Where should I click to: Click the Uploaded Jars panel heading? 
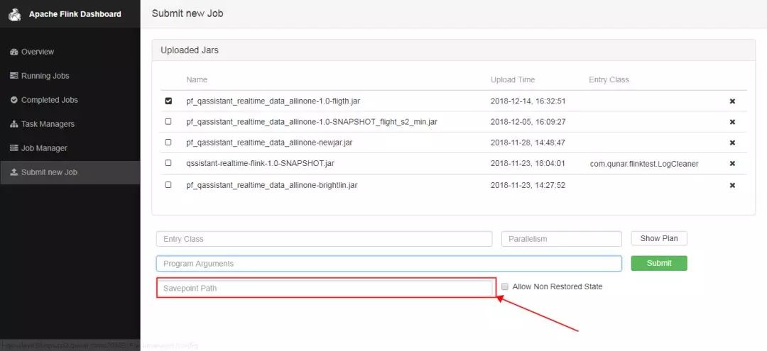point(190,50)
